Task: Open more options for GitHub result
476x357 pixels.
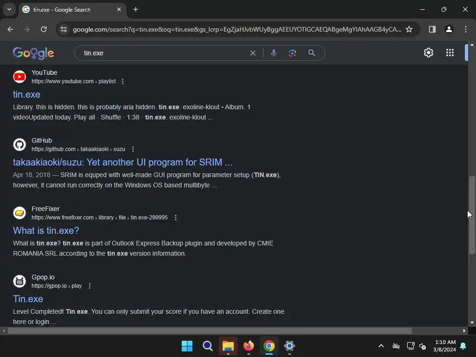Action: [132, 149]
